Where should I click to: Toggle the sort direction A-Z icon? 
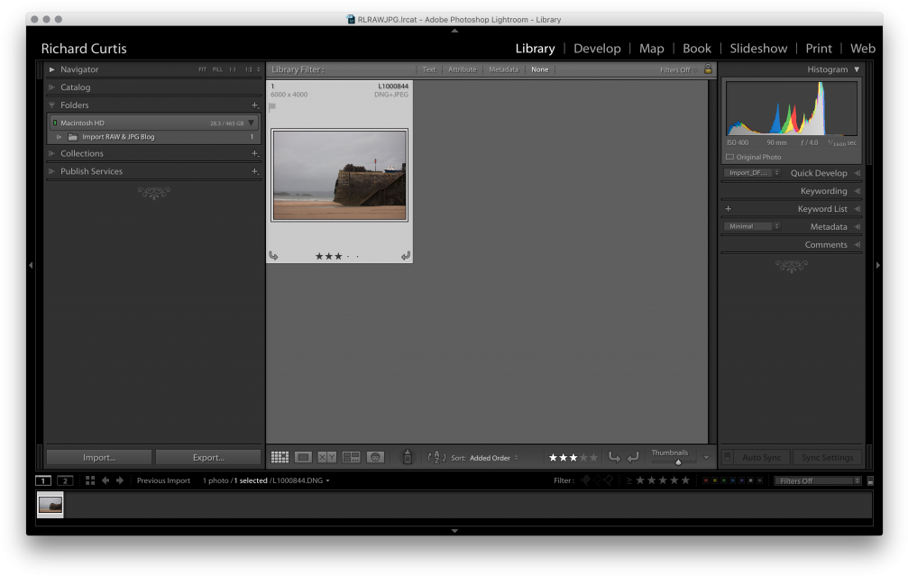click(x=436, y=457)
